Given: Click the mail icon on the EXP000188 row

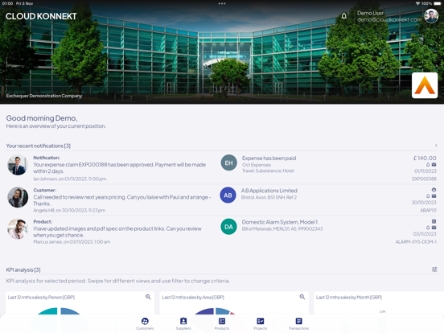Looking at the screenshot, I should [434, 165].
